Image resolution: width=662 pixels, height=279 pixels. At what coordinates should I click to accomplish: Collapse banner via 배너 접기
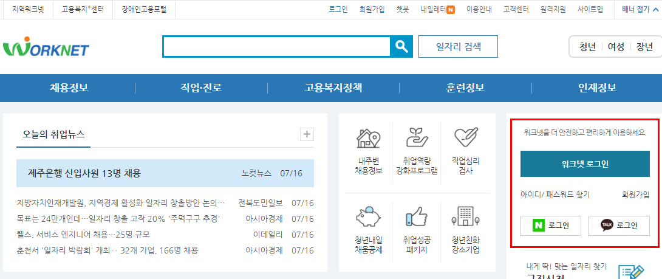[639, 9]
